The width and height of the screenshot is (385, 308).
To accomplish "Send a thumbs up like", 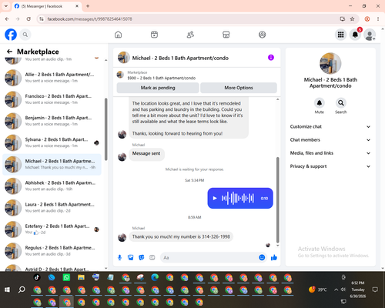I will (274, 257).
